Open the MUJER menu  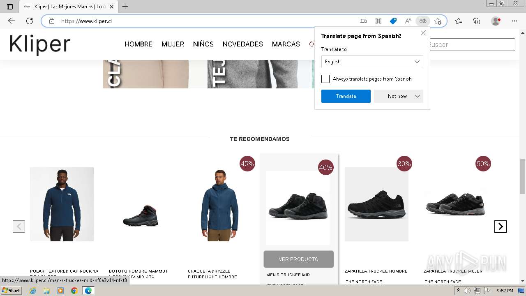point(173,44)
